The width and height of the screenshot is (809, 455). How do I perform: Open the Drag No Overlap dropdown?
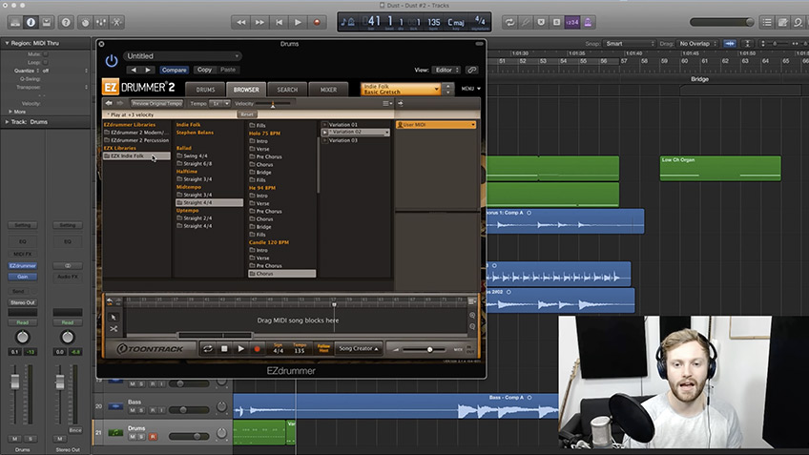697,43
